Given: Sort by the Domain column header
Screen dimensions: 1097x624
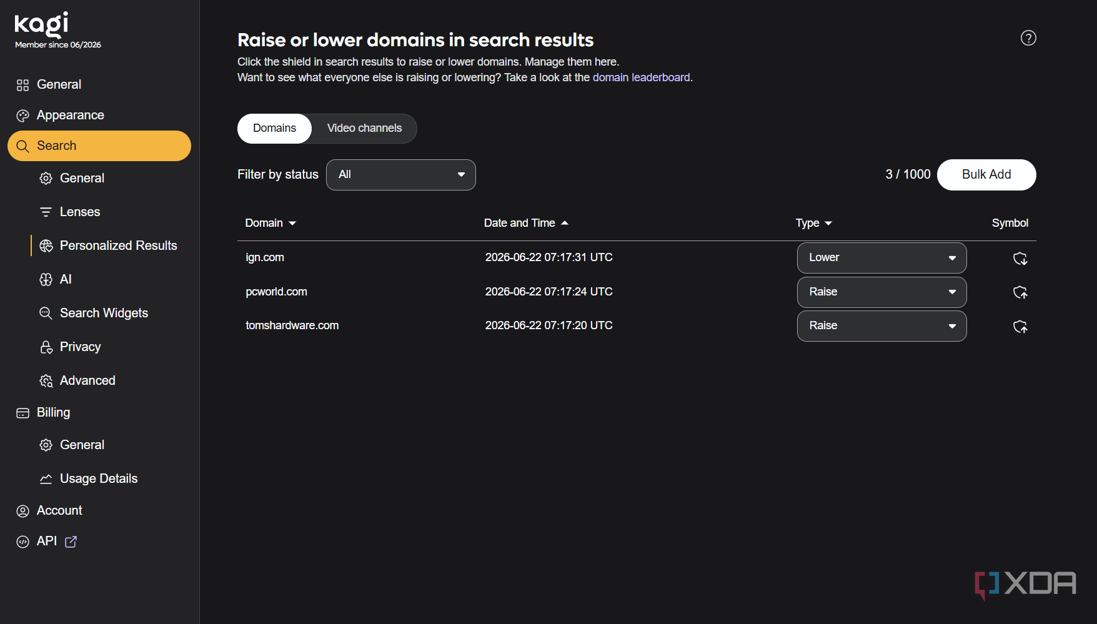Looking at the screenshot, I should click(271, 223).
